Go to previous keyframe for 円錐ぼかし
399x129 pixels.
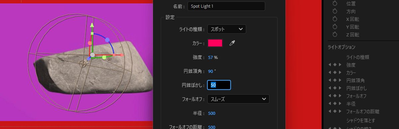point(330,88)
